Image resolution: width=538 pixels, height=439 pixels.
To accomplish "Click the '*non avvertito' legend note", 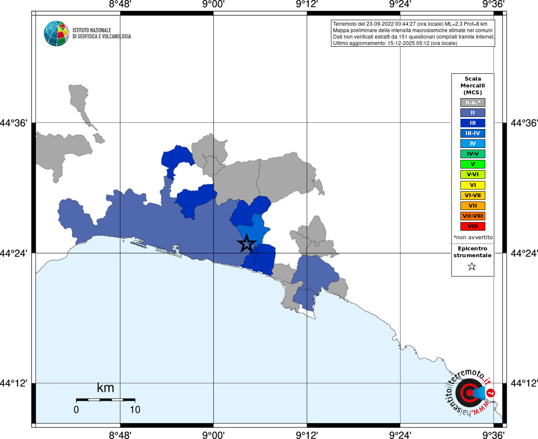I will pos(473,238).
